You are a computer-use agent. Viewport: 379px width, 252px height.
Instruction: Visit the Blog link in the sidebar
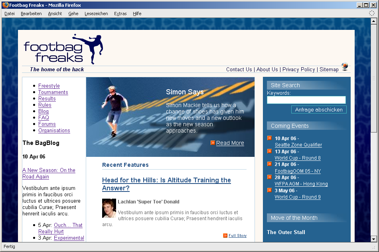tap(43, 111)
